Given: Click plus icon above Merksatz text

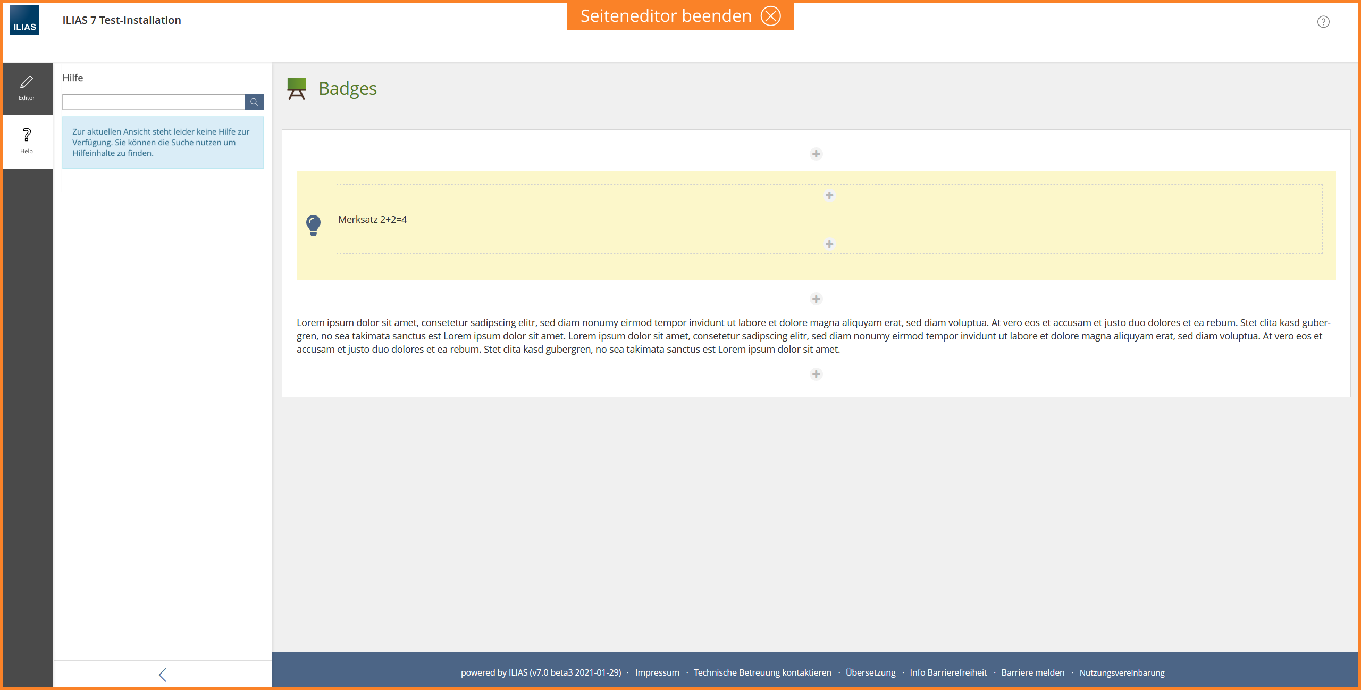Looking at the screenshot, I should click(x=829, y=195).
